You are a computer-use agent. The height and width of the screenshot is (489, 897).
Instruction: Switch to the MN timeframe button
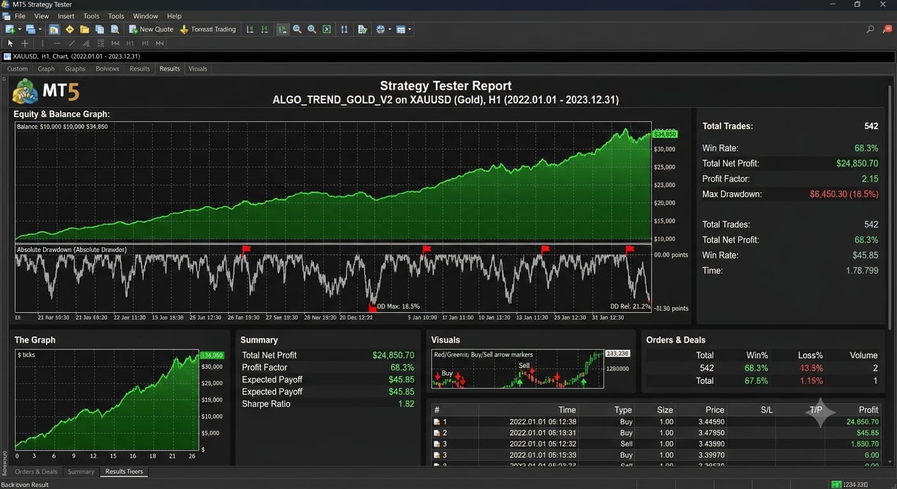click(160, 43)
